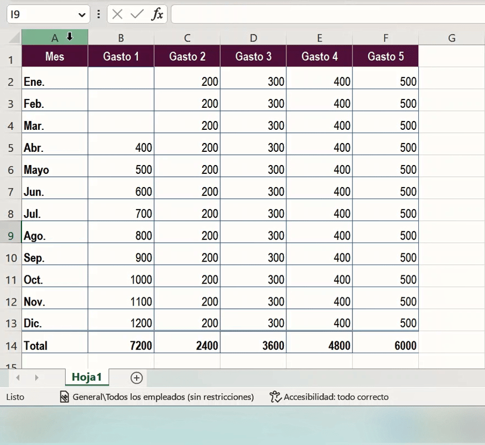Click the Accessibility checker icon in status bar
485x445 pixels.
coord(276,397)
